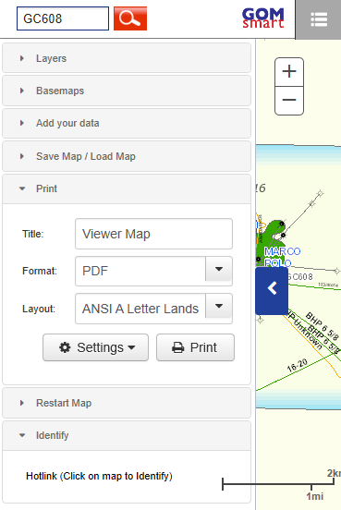Open the Format PDF dropdown arrow
The width and height of the screenshot is (341, 510).
tap(219, 269)
